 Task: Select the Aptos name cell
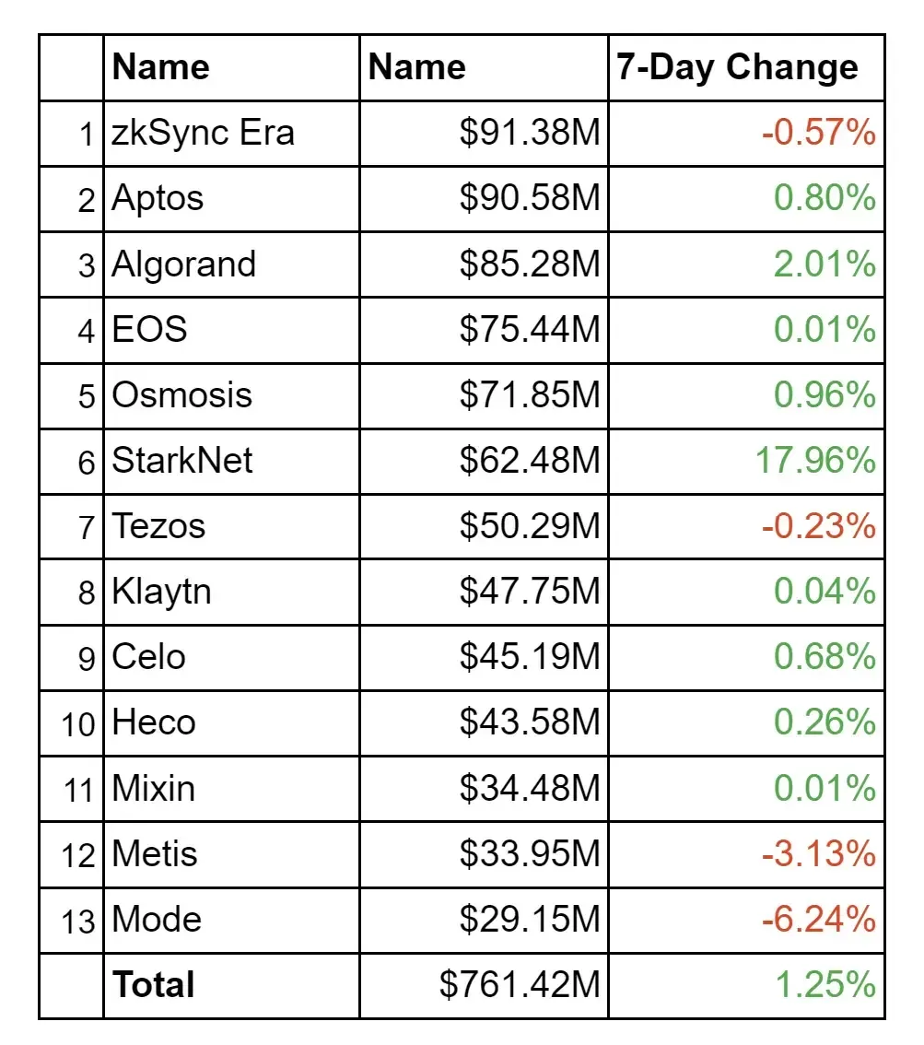point(158,199)
